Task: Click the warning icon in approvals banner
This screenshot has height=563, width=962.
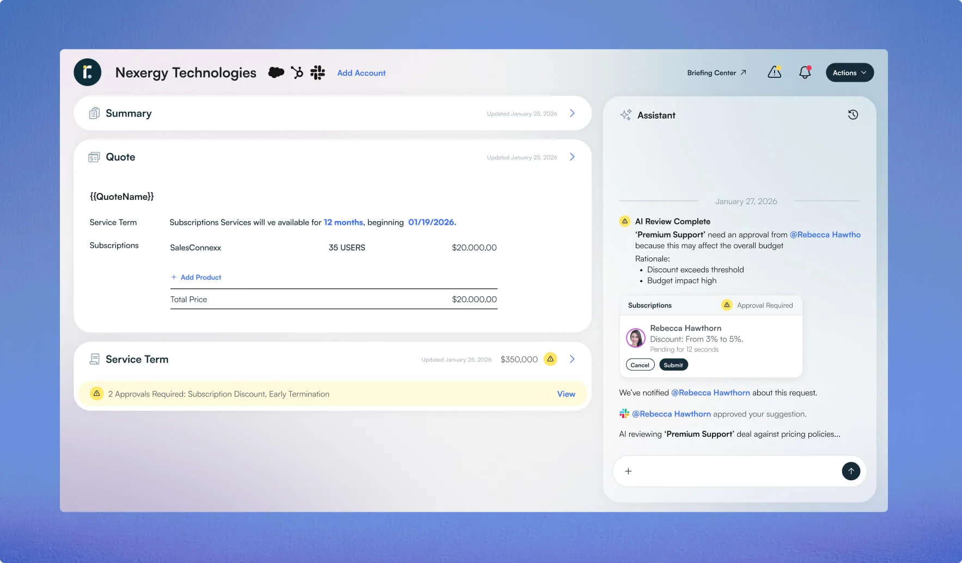Action: coord(96,394)
